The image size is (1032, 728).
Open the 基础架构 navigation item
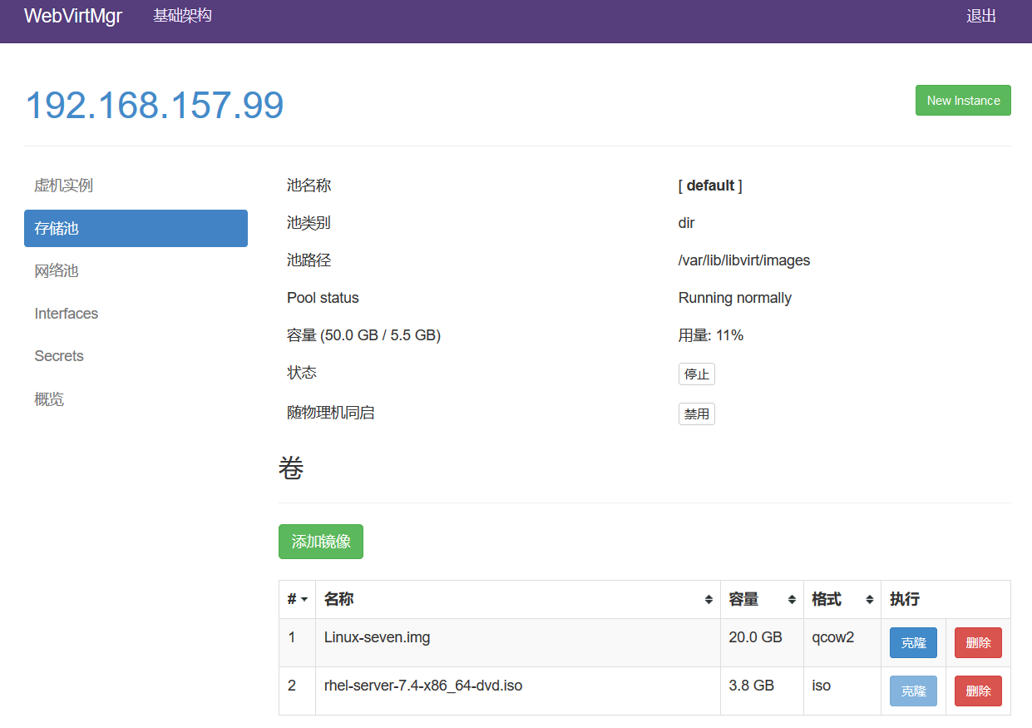tap(182, 16)
